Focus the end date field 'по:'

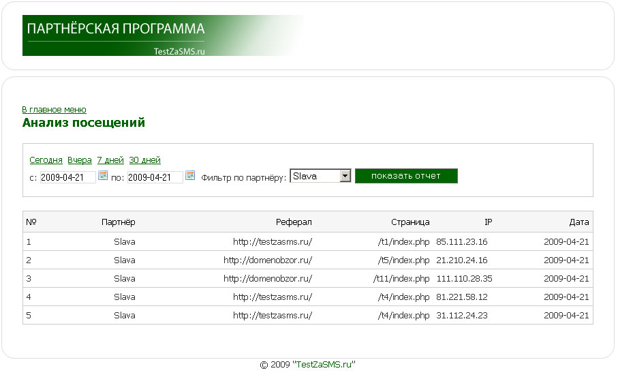point(155,177)
